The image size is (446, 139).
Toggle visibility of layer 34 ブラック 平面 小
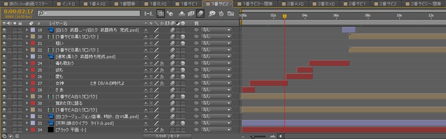pyautogui.click(x=5, y=130)
